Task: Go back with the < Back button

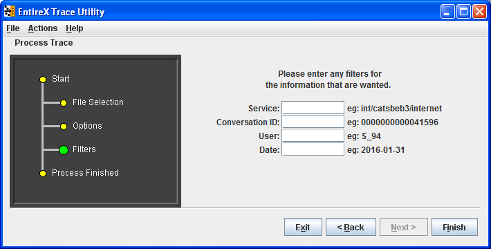Action: point(351,227)
